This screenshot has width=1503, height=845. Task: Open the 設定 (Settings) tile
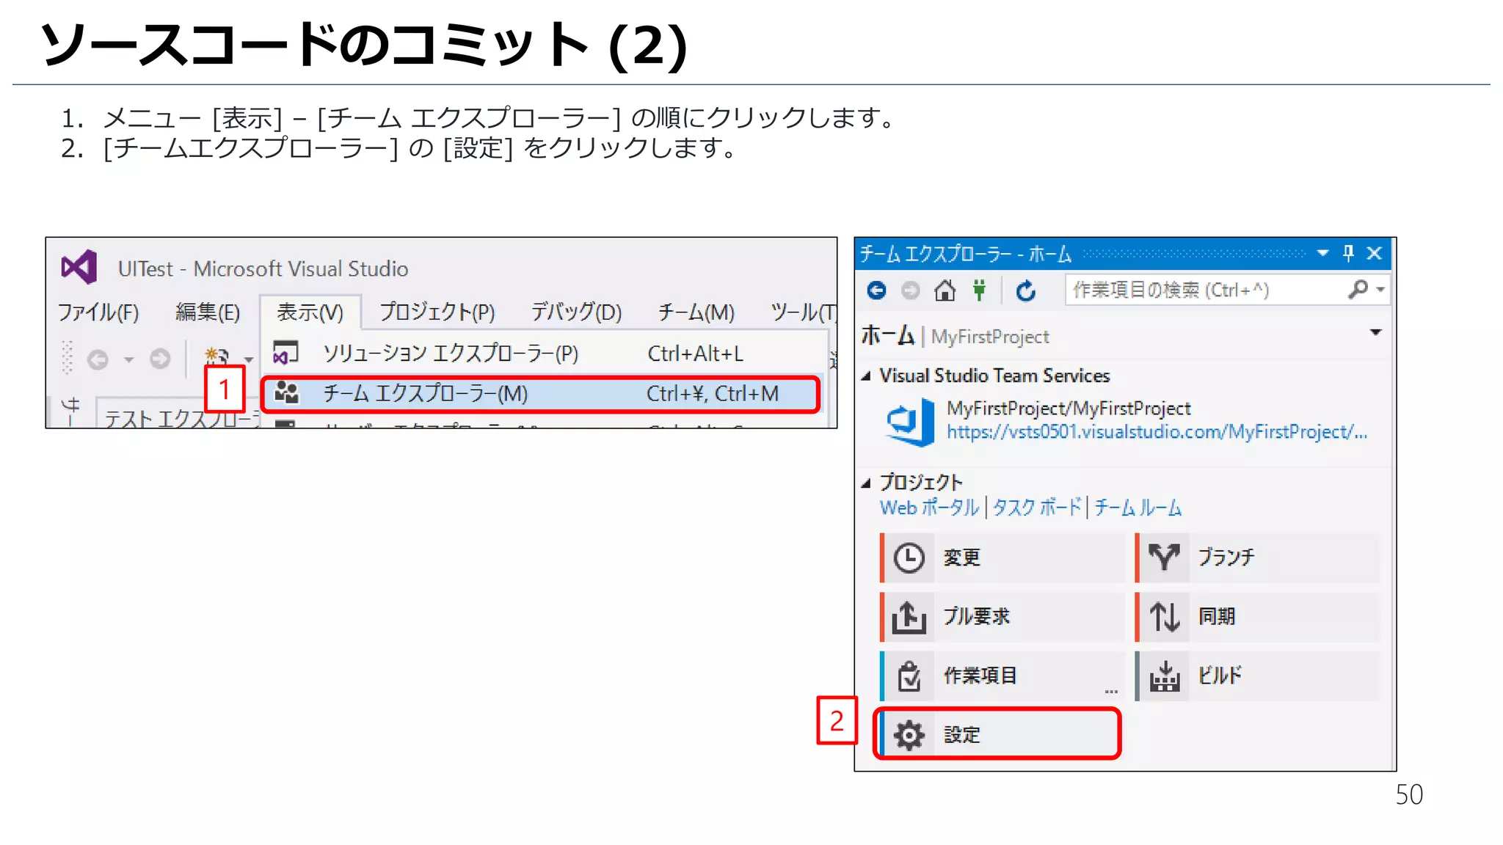pos(998,734)
